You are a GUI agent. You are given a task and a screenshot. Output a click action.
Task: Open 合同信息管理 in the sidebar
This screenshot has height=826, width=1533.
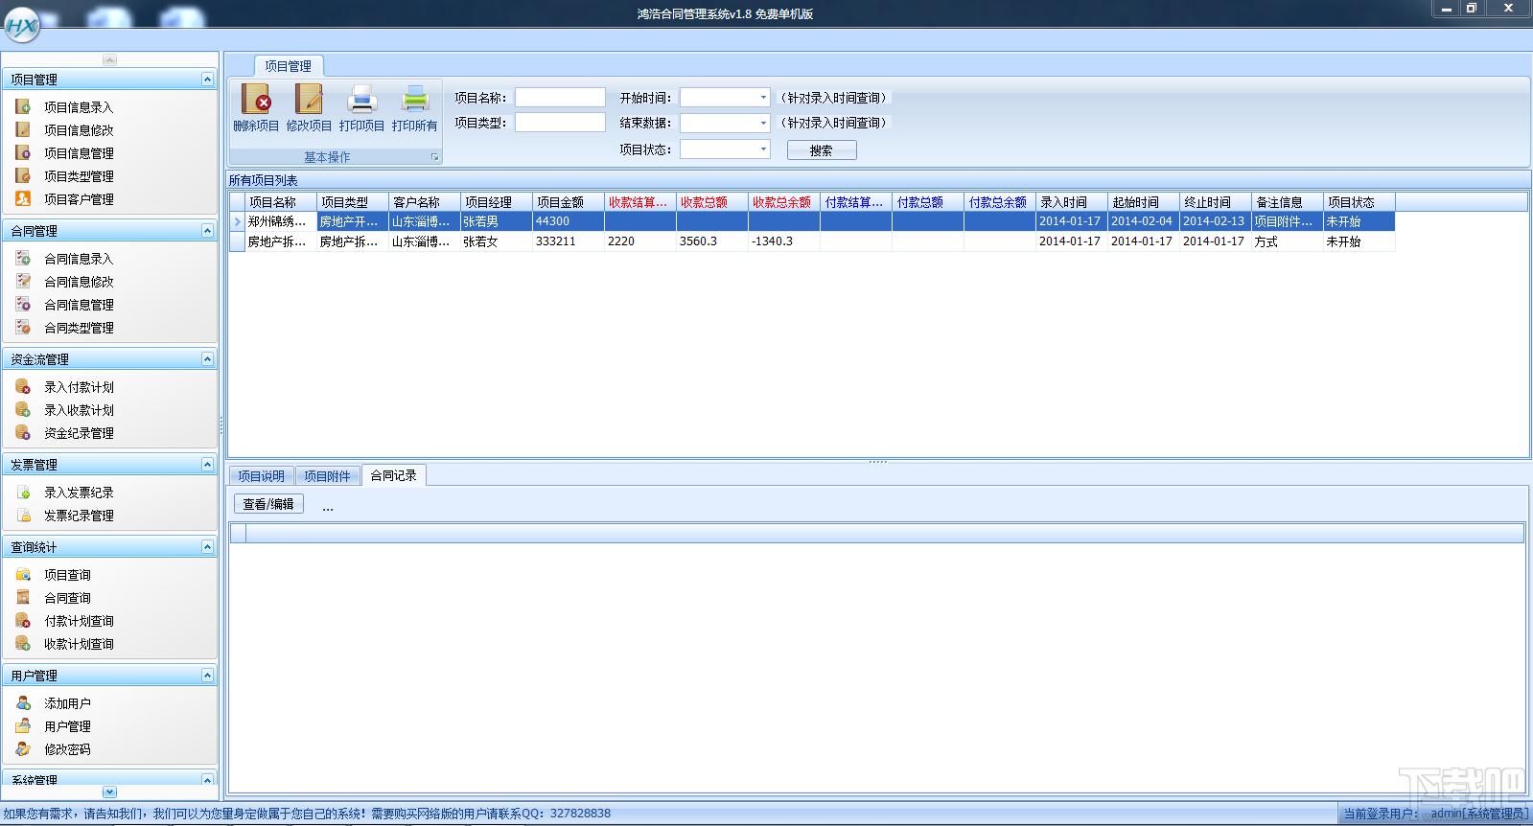click(x=79, y=305)
